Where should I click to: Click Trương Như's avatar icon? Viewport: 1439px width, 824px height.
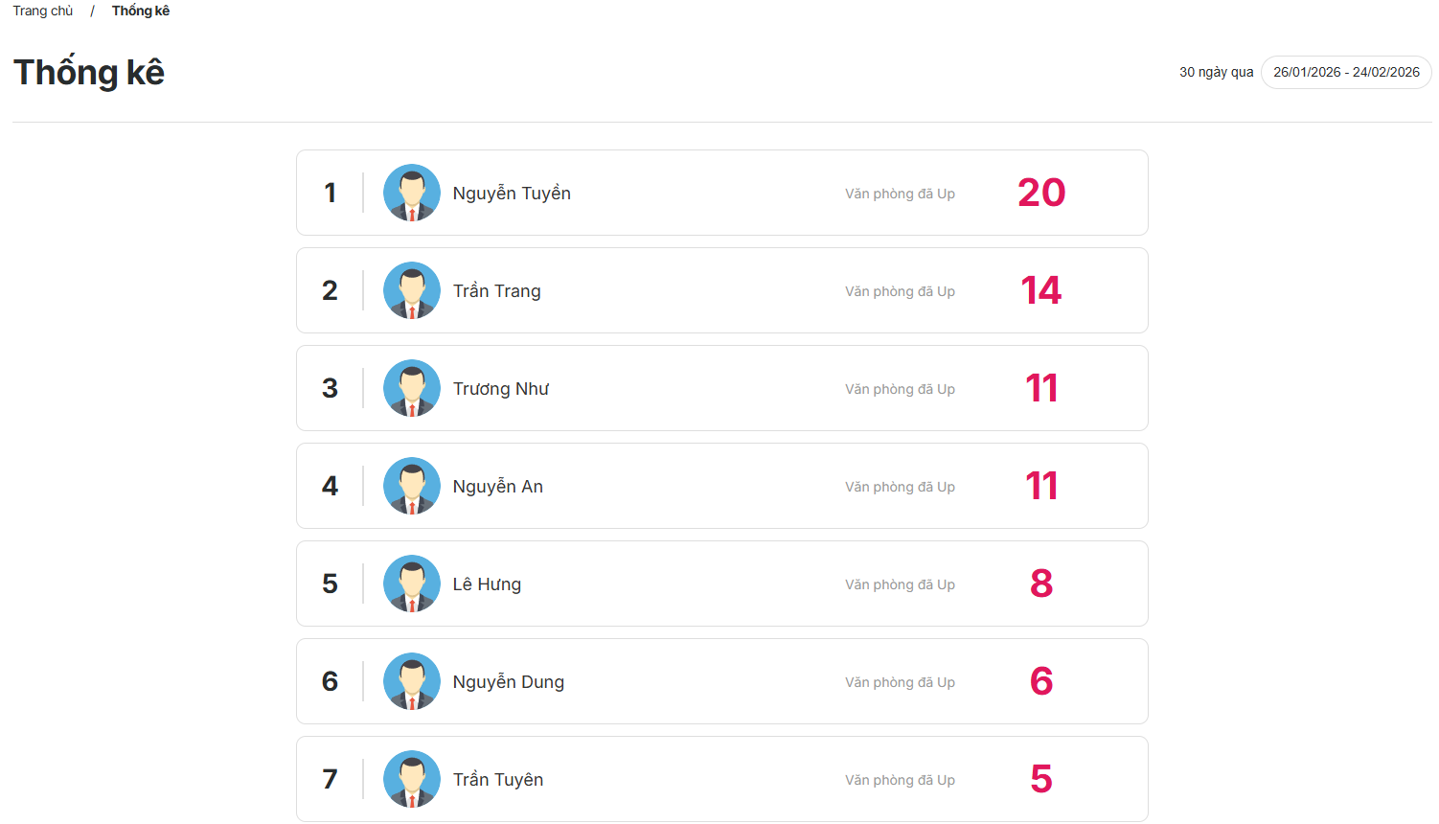point(412,388)
